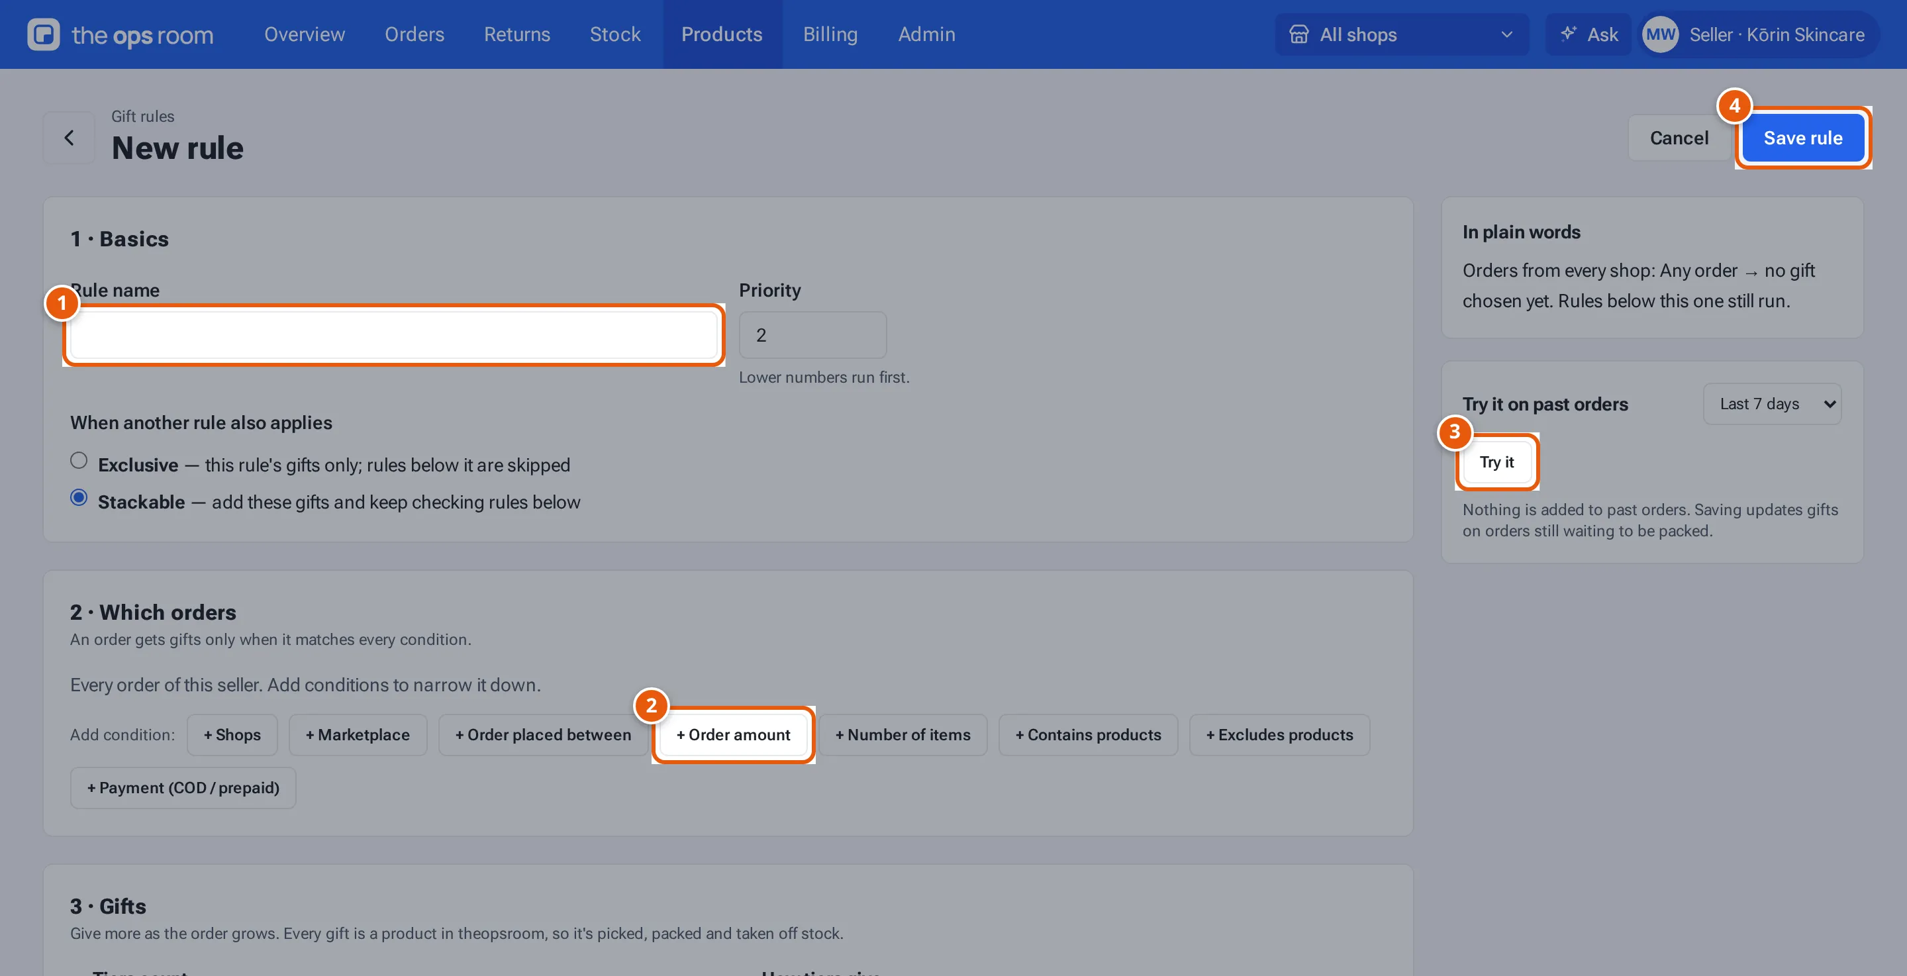1907x976 pixels.
Task: Select the Exclusive radio option
Action: click(x=79, y=461)
